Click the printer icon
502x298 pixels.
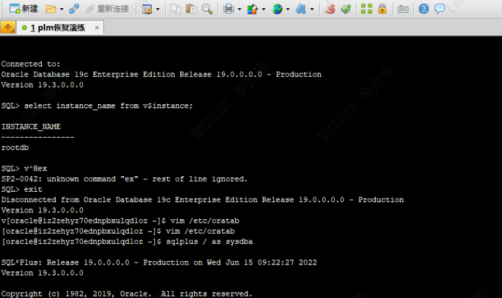[x=228, y=9]
